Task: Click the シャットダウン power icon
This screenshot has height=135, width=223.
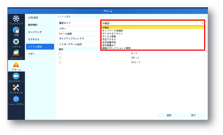Action: [16, 99]
